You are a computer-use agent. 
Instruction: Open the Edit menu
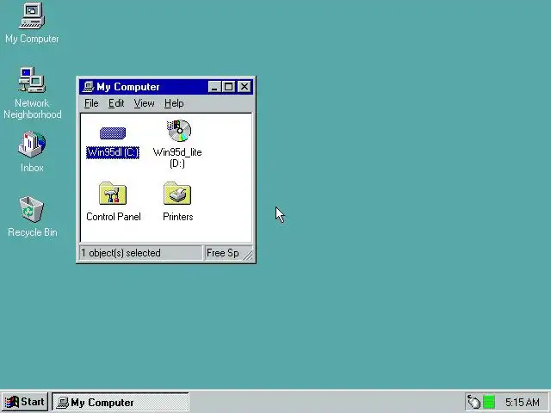tap(116, 103)
